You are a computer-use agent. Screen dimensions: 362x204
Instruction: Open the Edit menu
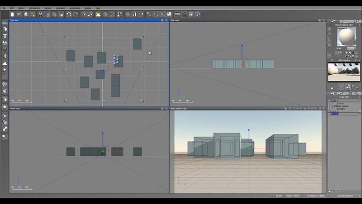[12, 8]
